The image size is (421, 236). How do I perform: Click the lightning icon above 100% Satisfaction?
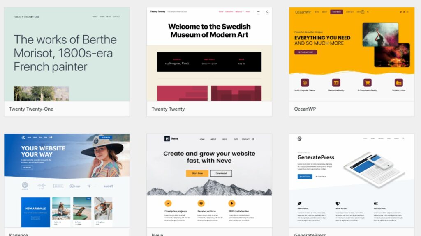232,203
